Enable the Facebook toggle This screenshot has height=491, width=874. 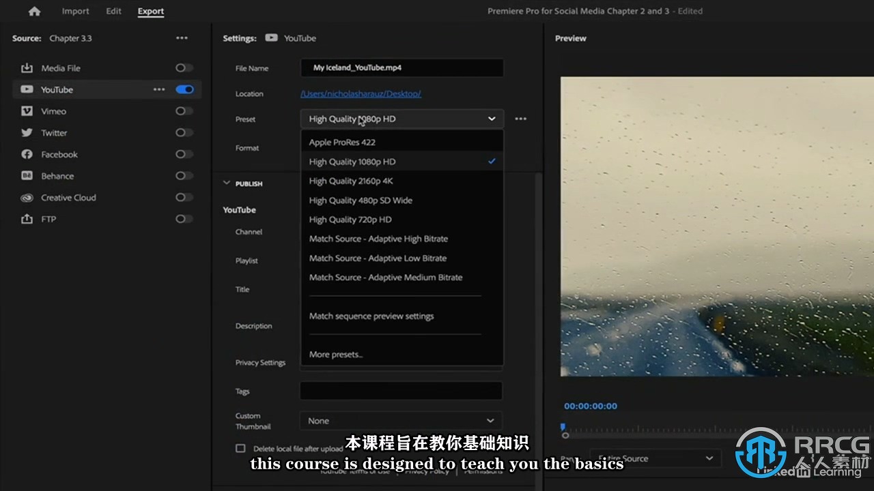click(184, 154)
